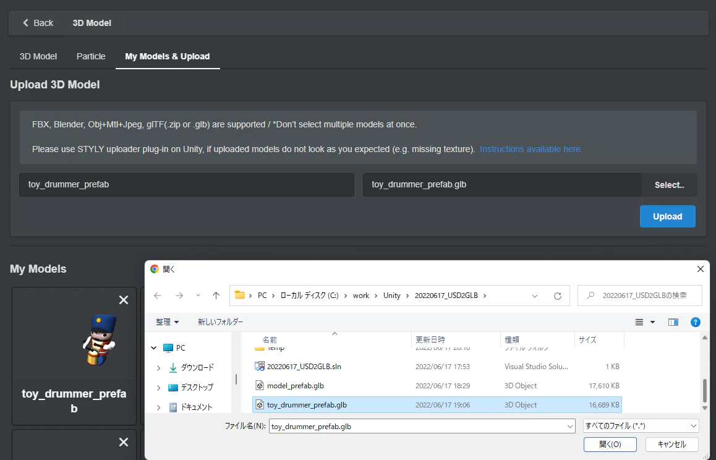Viewport: 716px width, 460px height.
Task: Change the view layout icon
Action: click(639, 322)
